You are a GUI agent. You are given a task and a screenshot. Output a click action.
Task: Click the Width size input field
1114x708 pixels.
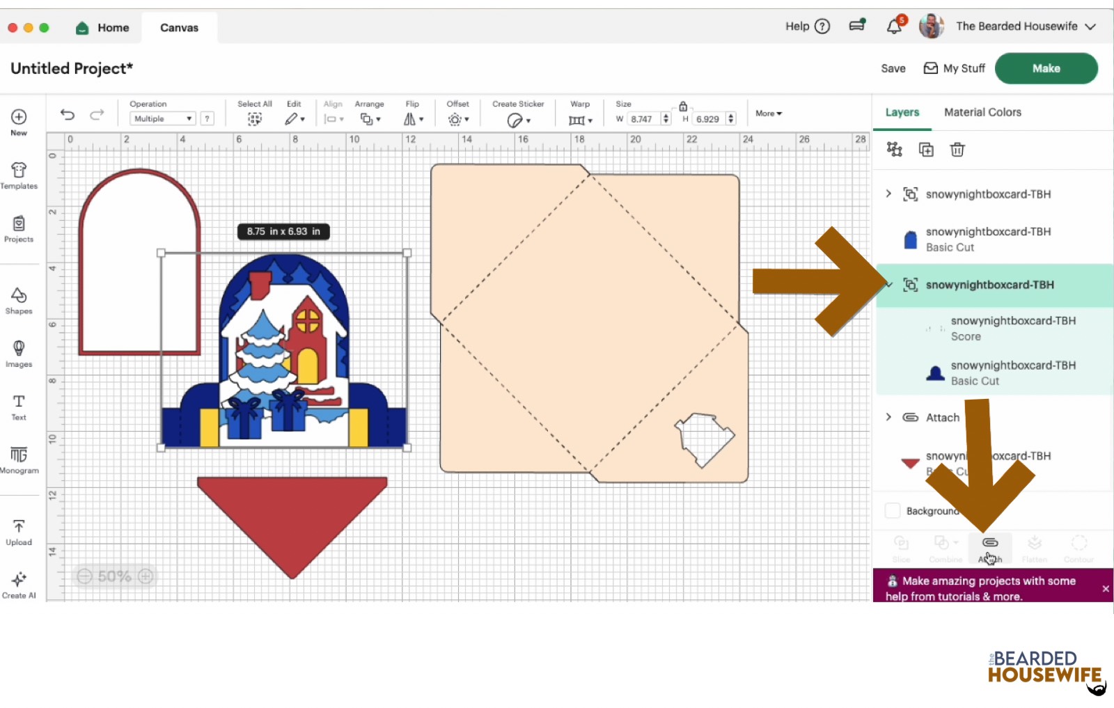click(x=643, y=119)
